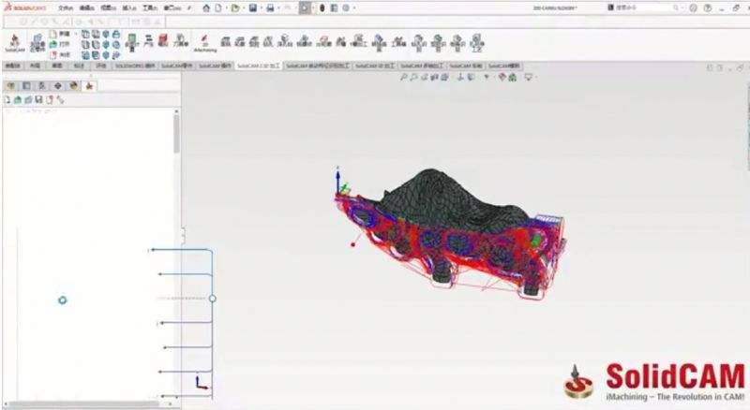
Task: Switch to the SolidCAM 2.5D 加工 tab
Action: pyautogui.click(x=259, y=66)
